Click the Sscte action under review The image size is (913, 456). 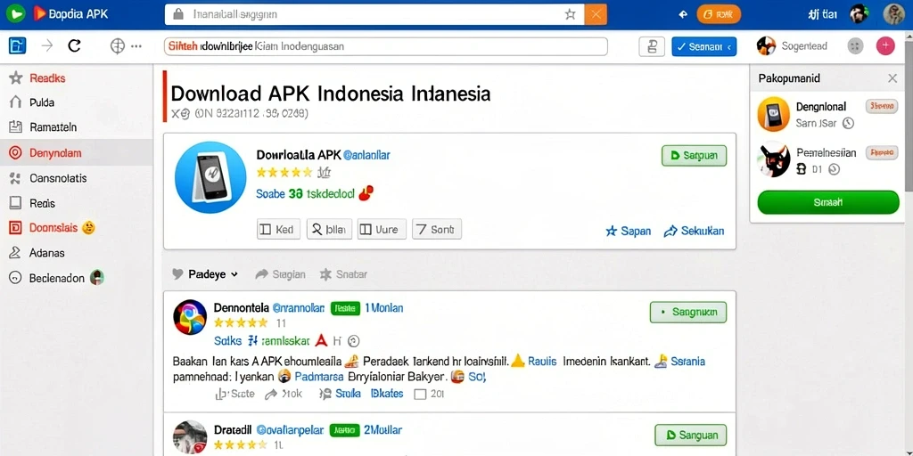click(235, 394)
